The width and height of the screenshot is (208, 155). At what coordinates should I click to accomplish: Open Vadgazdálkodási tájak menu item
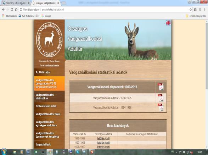click(49, 114)
